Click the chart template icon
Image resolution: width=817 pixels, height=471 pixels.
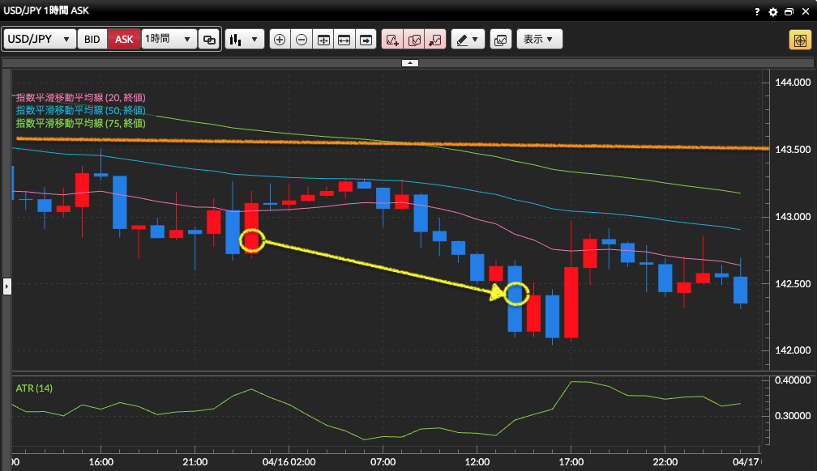(501, 40)
